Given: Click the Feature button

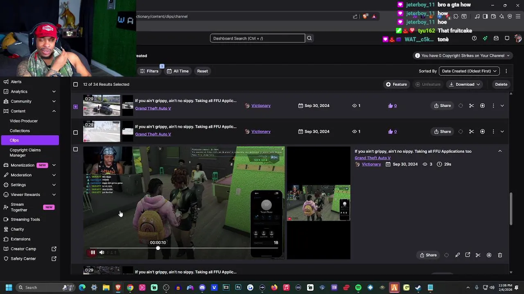Looking at the screenshot, I should 396,85.
